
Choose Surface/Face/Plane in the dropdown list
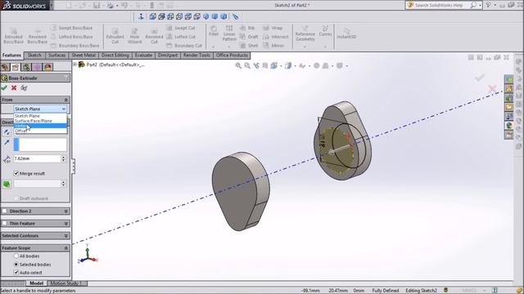40,121
